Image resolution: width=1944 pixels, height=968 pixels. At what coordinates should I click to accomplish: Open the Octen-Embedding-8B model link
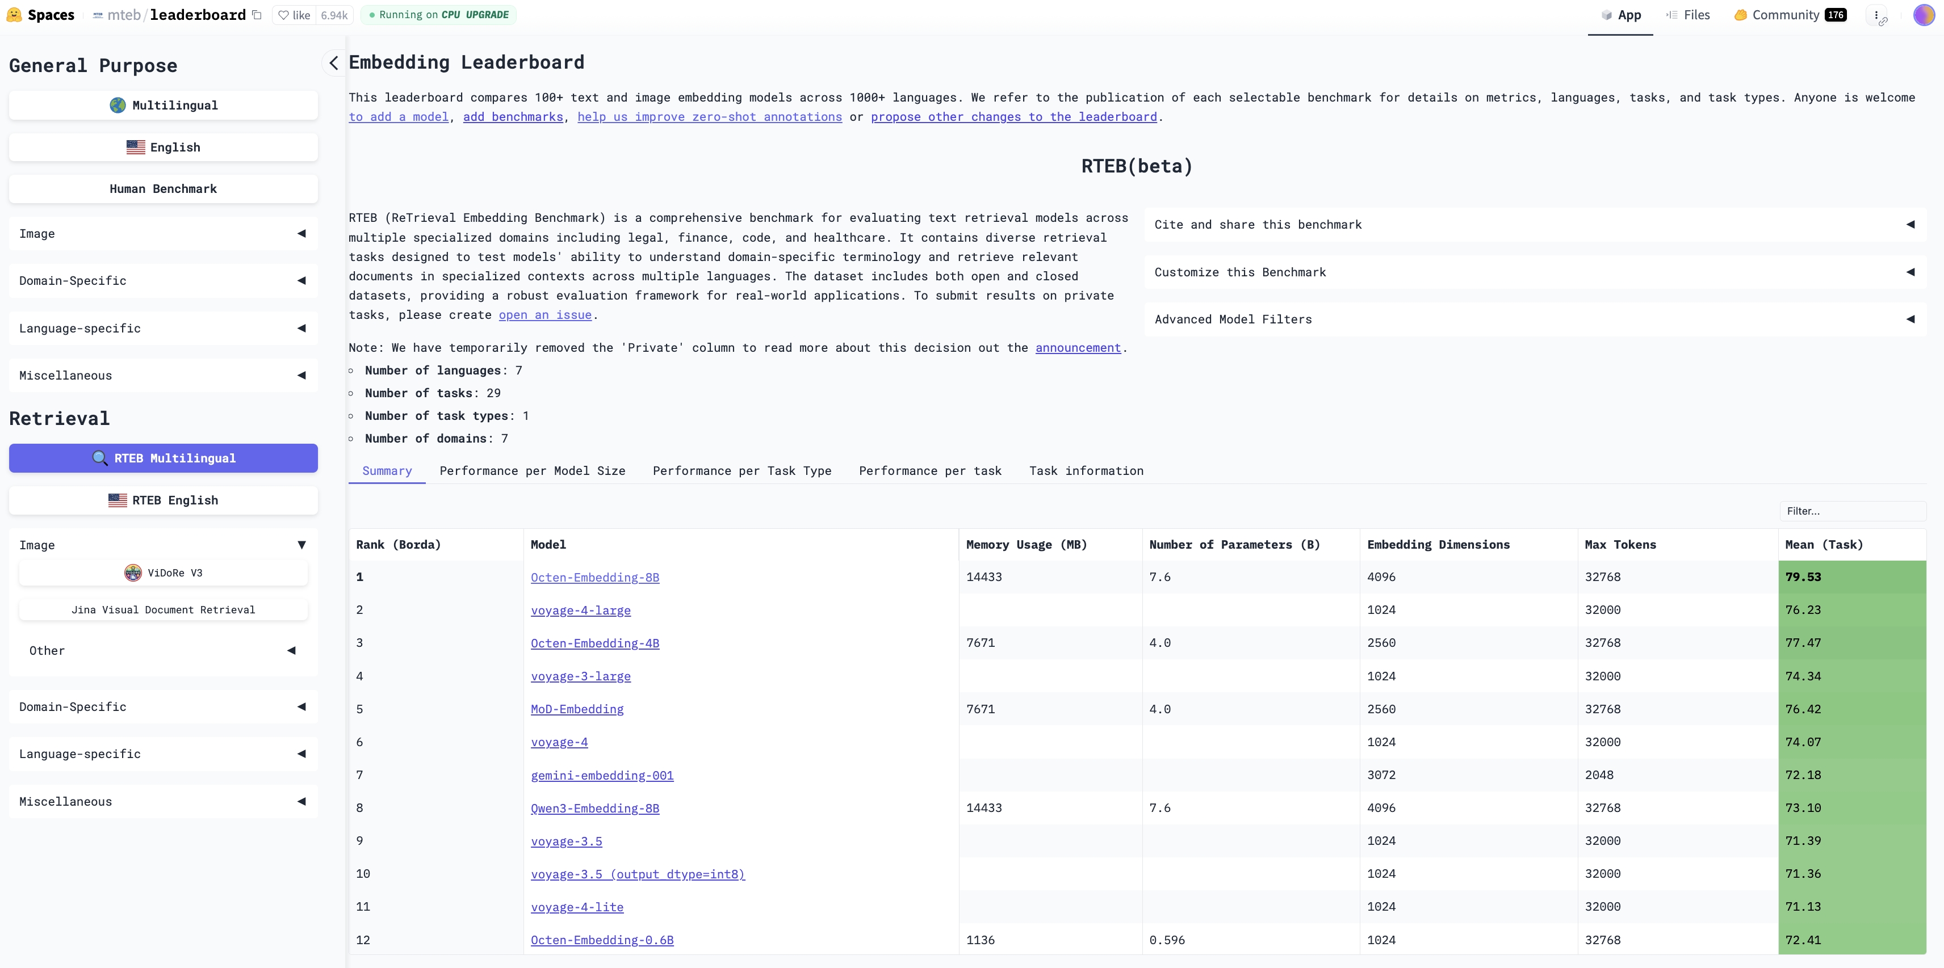(594, 577)
